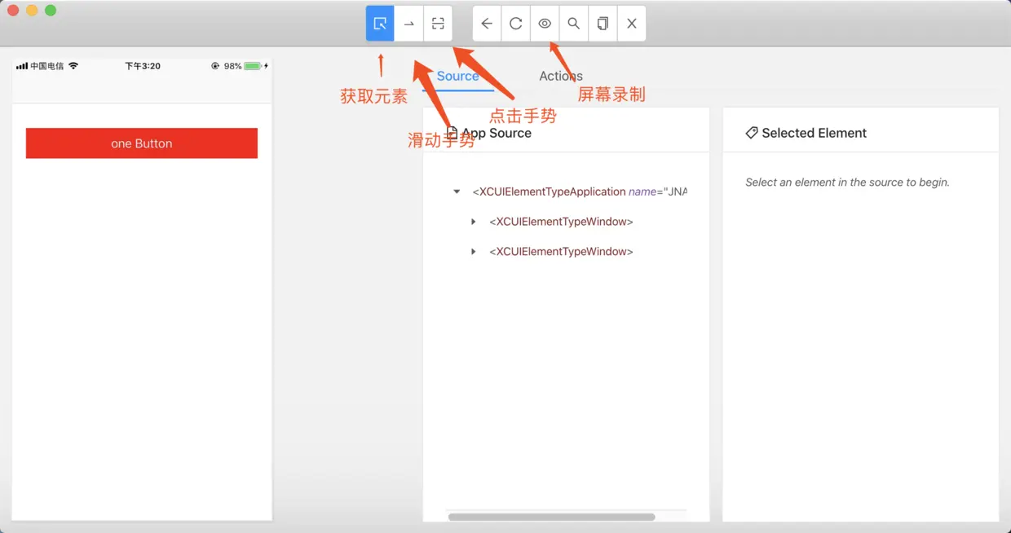The width and height of the screenshot is (1011, 533).
Task: Activate the tap gesture tool
Action: [438, 23]
